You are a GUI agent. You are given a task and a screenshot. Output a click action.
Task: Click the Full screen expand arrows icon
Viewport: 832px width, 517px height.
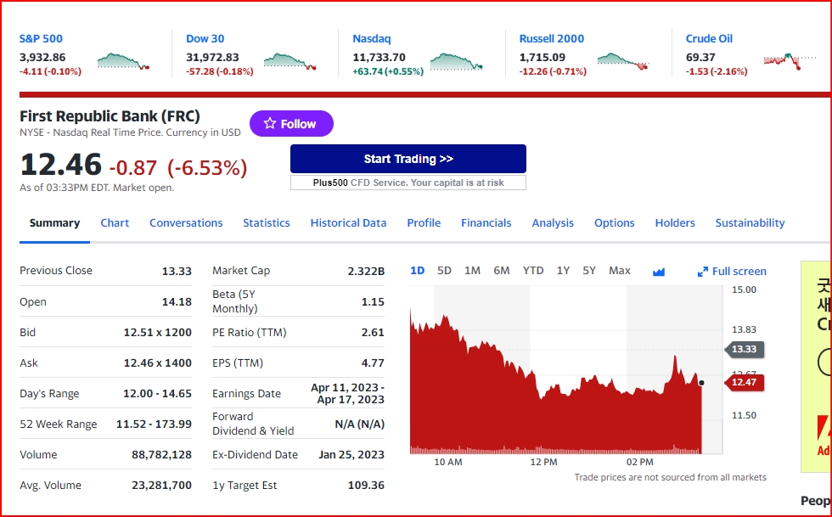(703, 272)
